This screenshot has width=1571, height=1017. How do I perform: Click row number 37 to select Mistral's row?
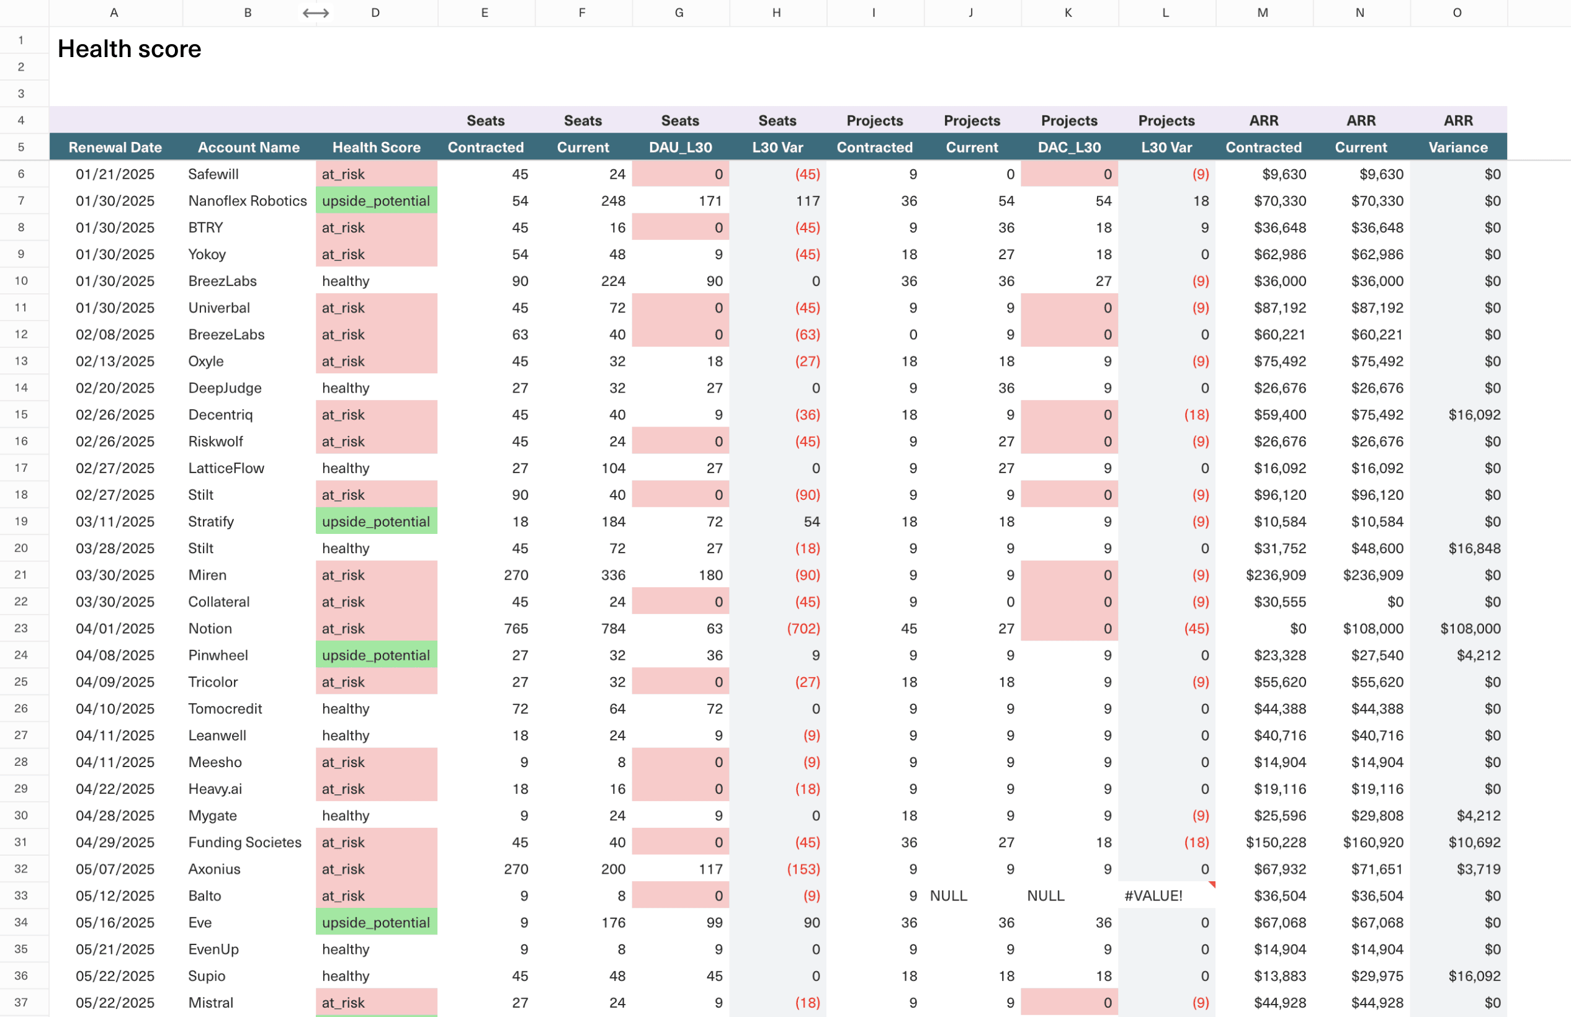[x=20, y=1002]
